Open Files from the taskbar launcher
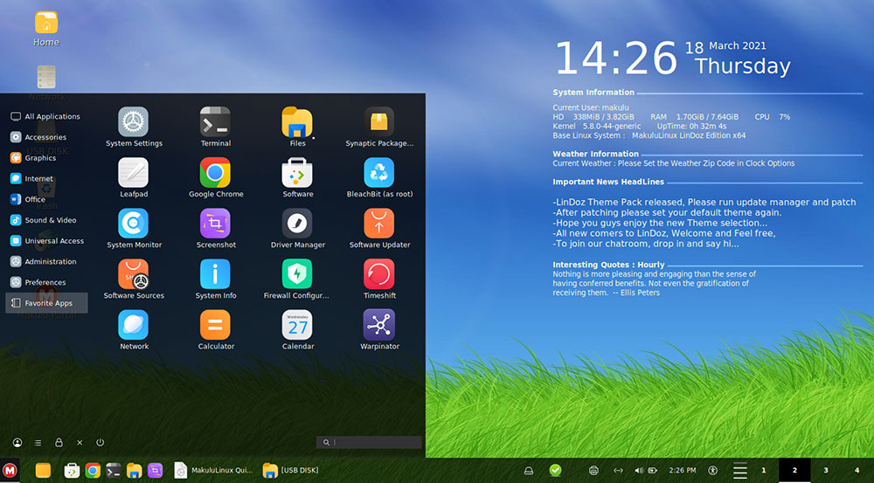This screenshot has width=874, height=483. point(135,471)
